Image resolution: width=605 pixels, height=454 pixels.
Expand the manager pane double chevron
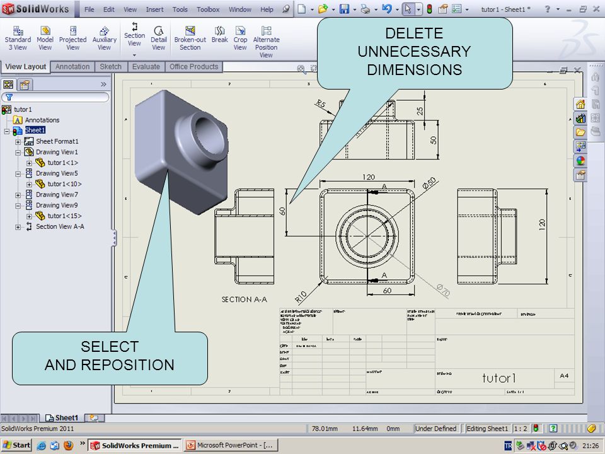point(103,84)
